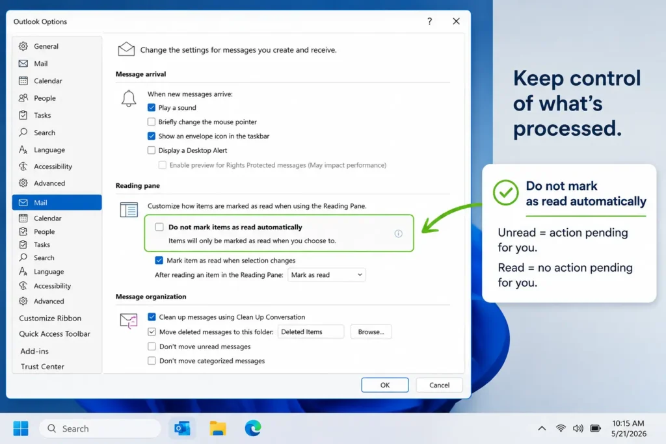Viewport: 666px width, 444px height.
Task: Toggle Move deleted messages to this folder
Action: (x=152, y=332)
